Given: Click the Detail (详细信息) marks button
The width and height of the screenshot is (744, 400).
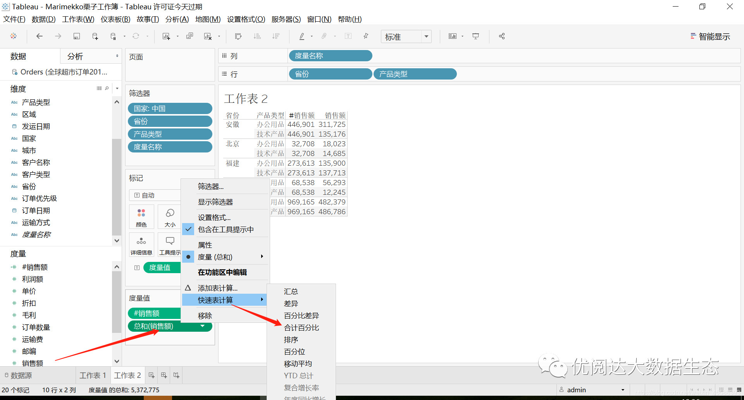Looking at the screenshot, I should click(x=141, y=245).
